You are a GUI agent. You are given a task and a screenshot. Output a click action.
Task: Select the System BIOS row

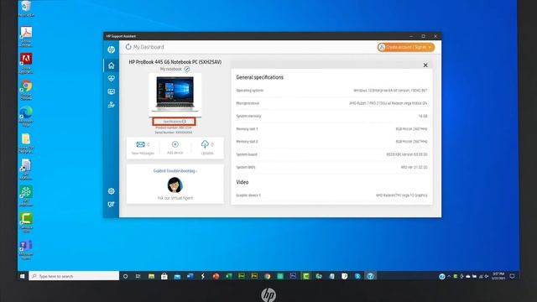pos(331,167)
